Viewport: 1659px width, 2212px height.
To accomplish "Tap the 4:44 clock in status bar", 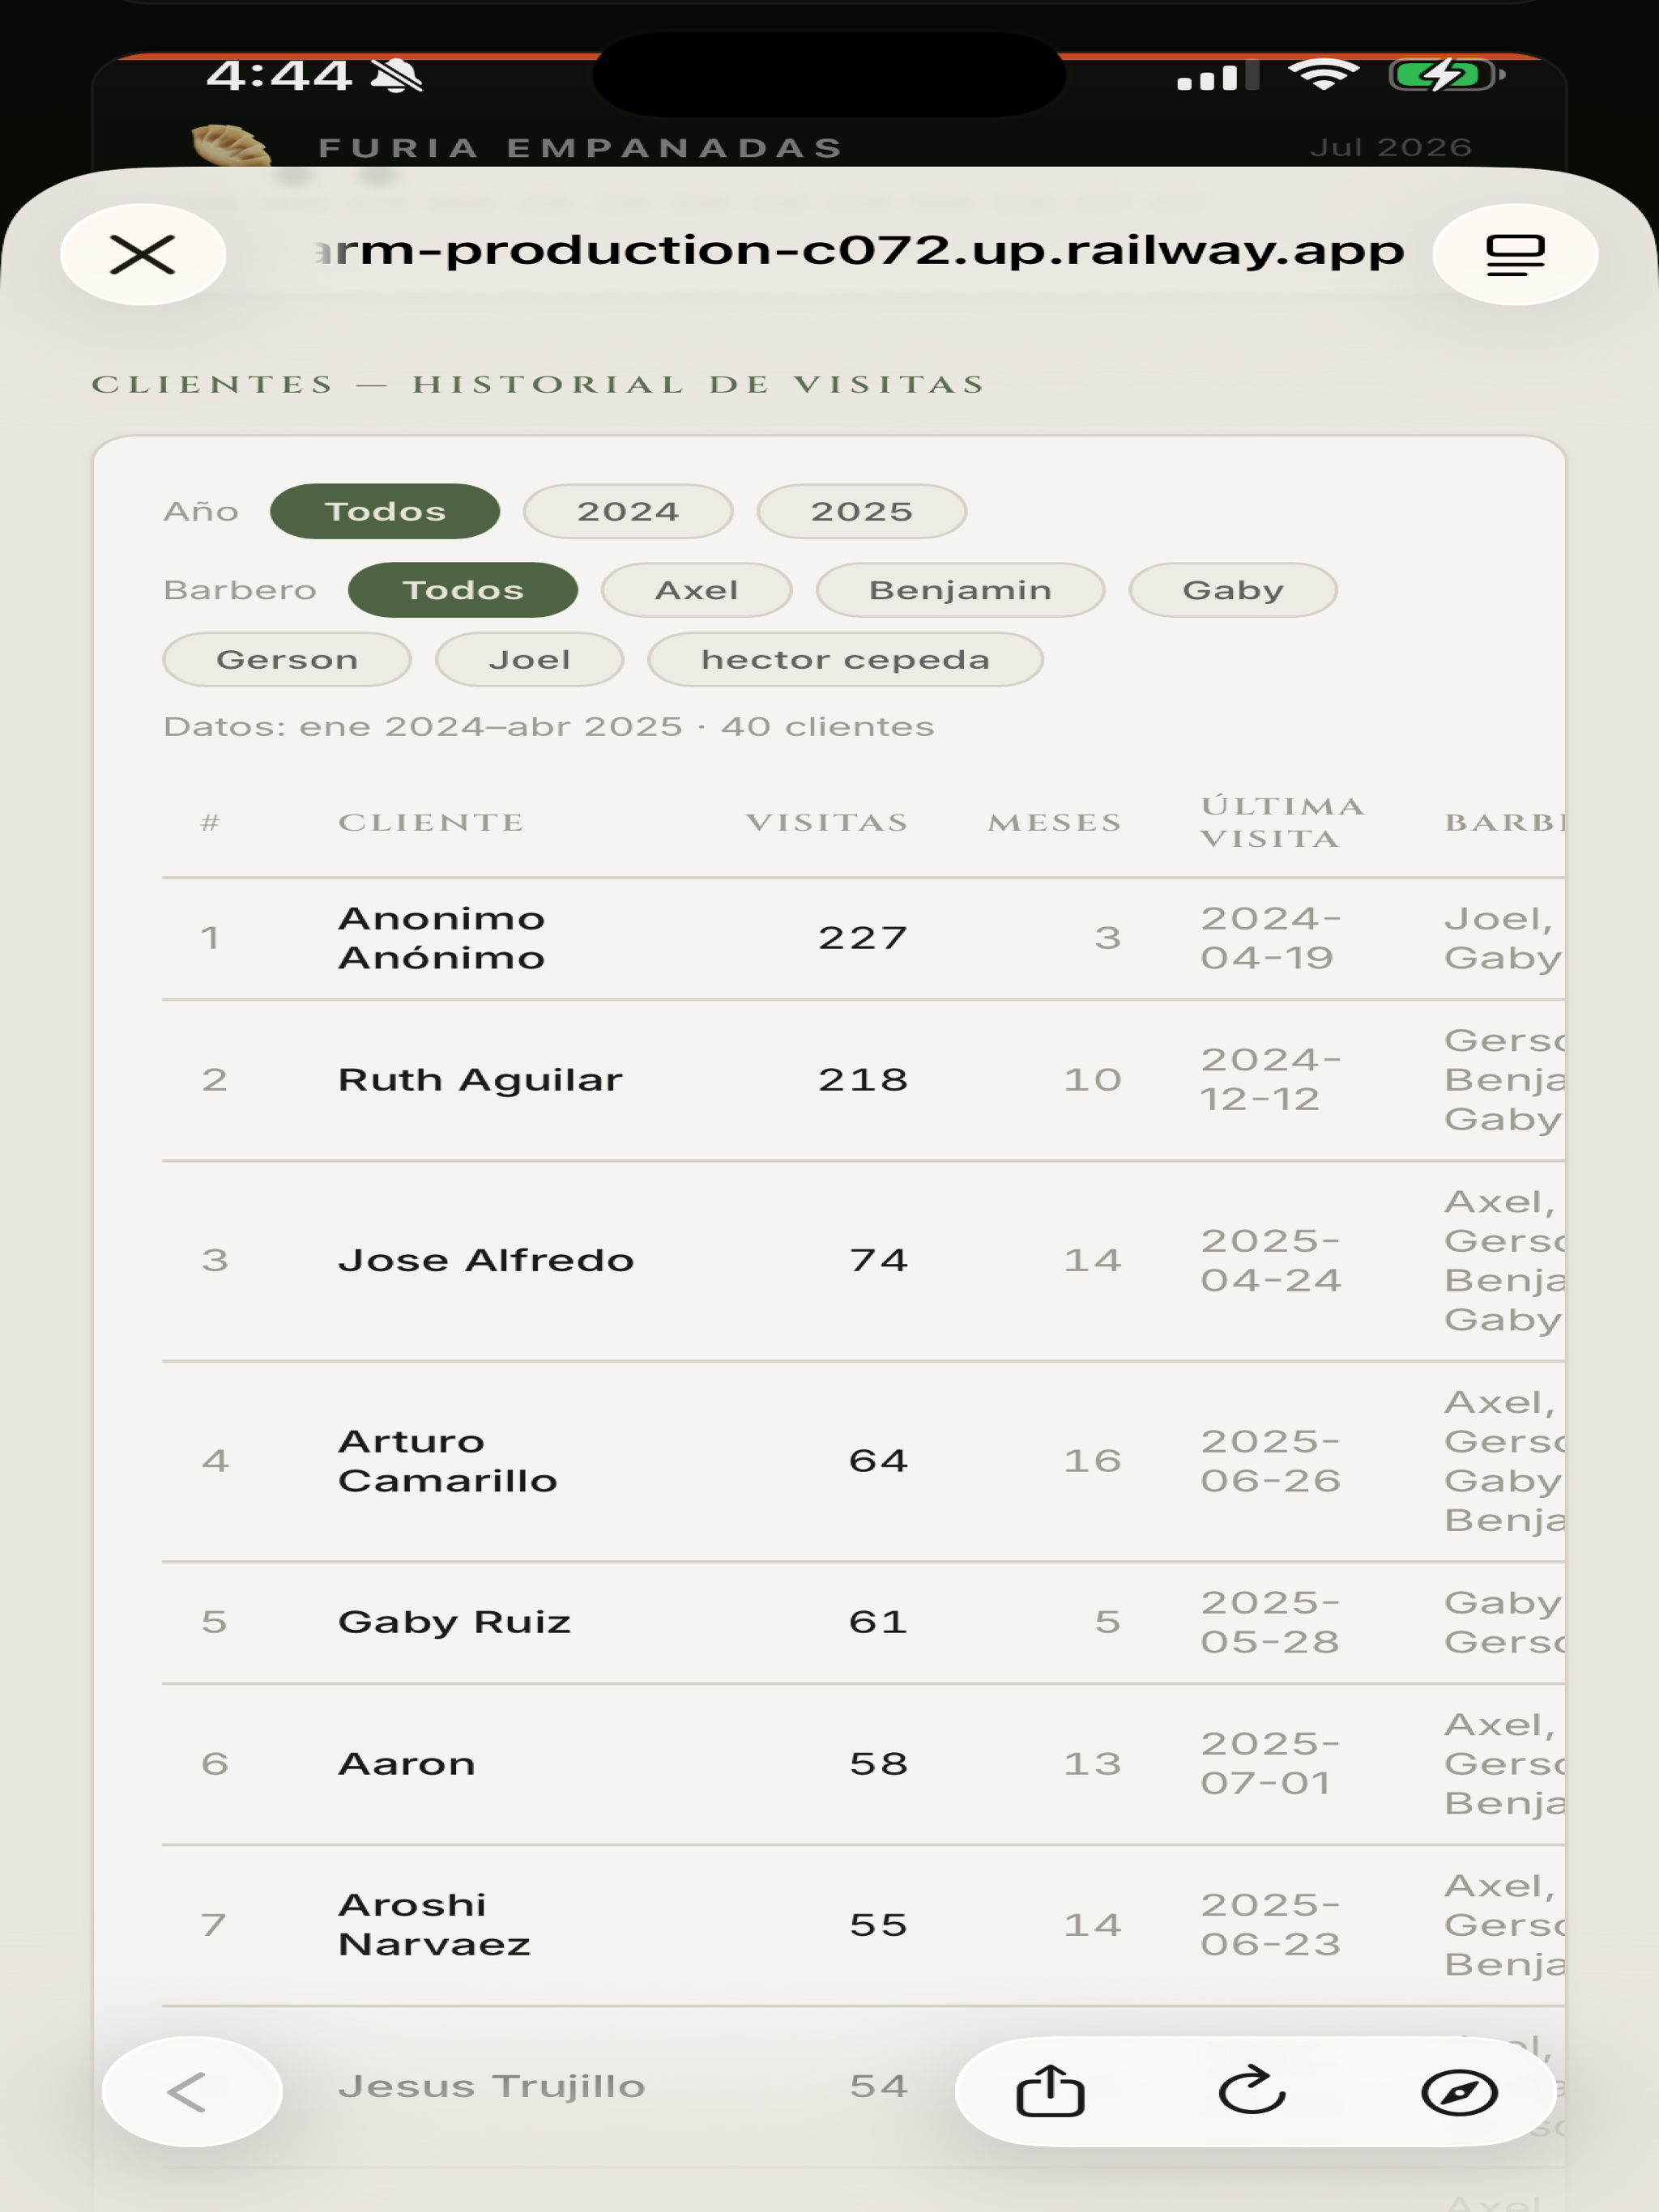I will point(279,75).
